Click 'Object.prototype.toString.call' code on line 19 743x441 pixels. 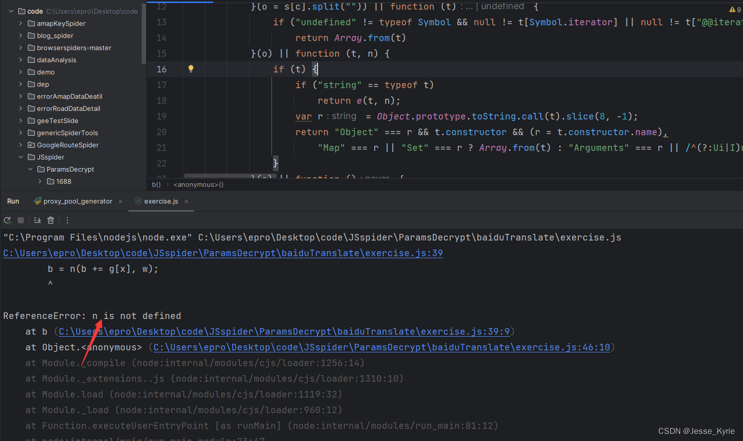(x=460, y=116)
